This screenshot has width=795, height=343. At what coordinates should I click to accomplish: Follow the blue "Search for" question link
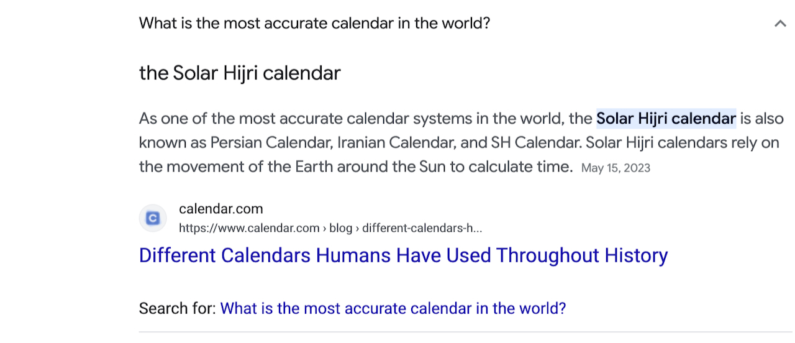pos(393,308)
